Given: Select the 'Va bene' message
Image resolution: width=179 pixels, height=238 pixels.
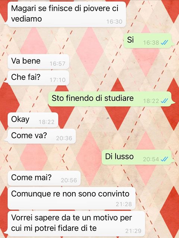Looking at the screenshot, I should coord(38,62).
